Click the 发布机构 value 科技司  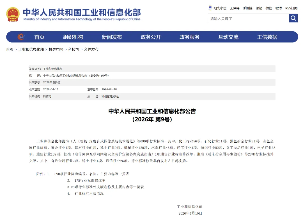tap(47, 96)
